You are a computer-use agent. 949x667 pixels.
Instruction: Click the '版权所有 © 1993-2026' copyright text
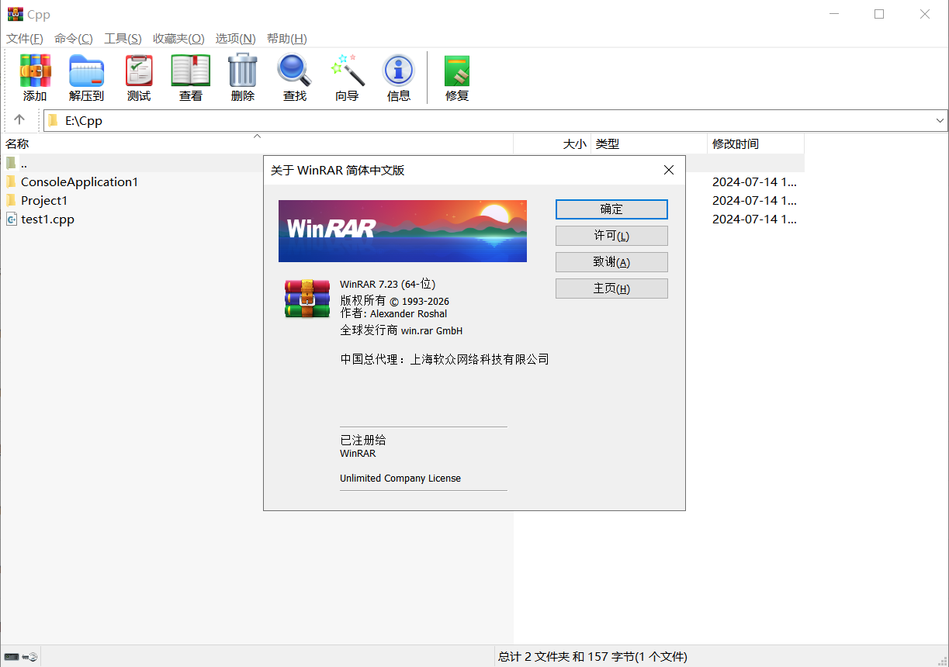(x=394, y=300)
